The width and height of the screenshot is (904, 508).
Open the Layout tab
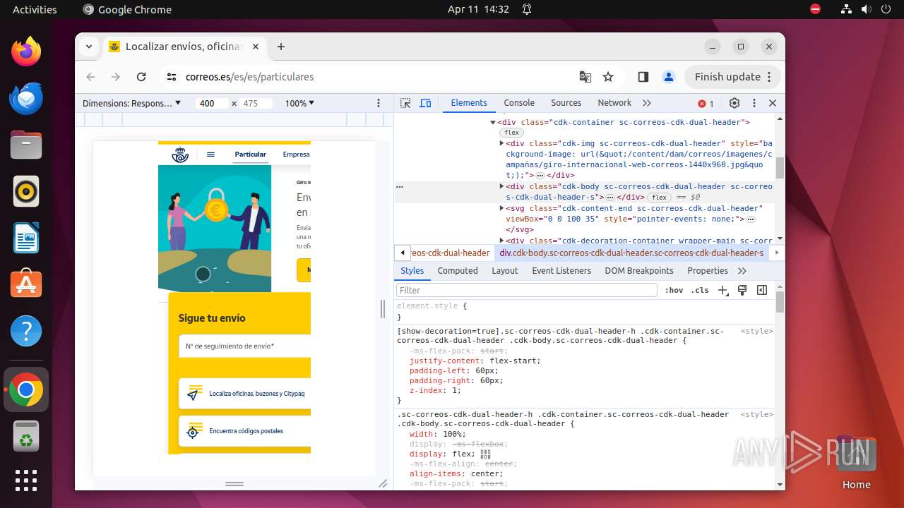click(505, 271)
